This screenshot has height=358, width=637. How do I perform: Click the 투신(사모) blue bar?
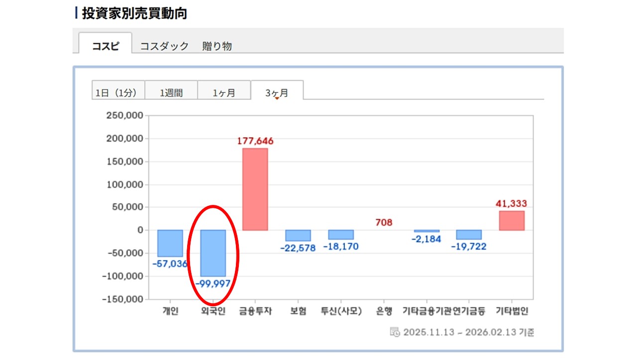(341, 235)
